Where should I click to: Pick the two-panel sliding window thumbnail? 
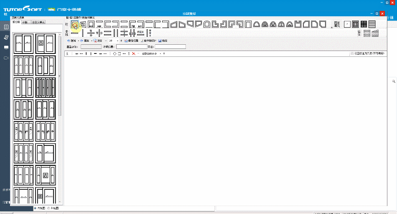pyautogui.click(x=23, y=43)
